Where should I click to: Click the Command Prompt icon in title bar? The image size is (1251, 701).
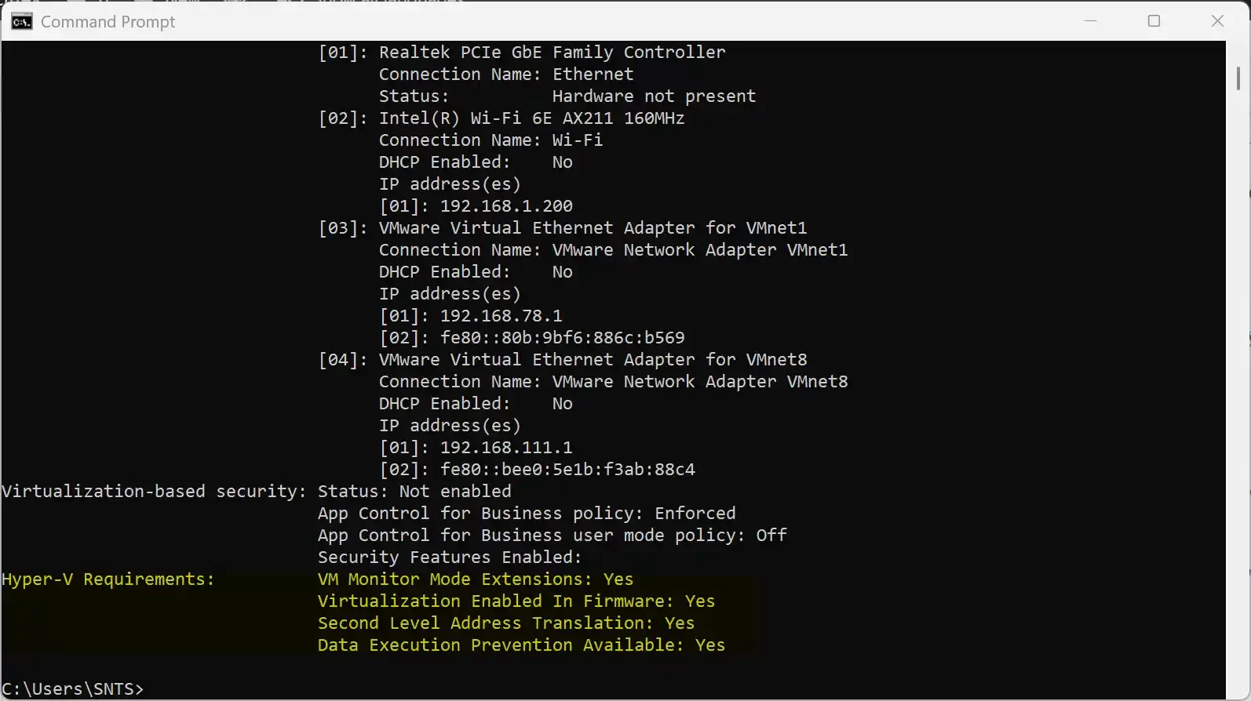click(22, 21)
